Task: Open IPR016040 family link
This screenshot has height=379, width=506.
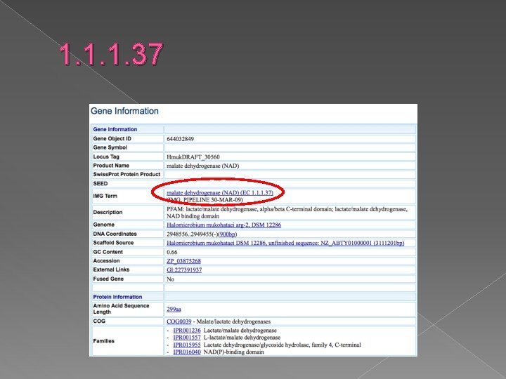Action: click(187, 352)
